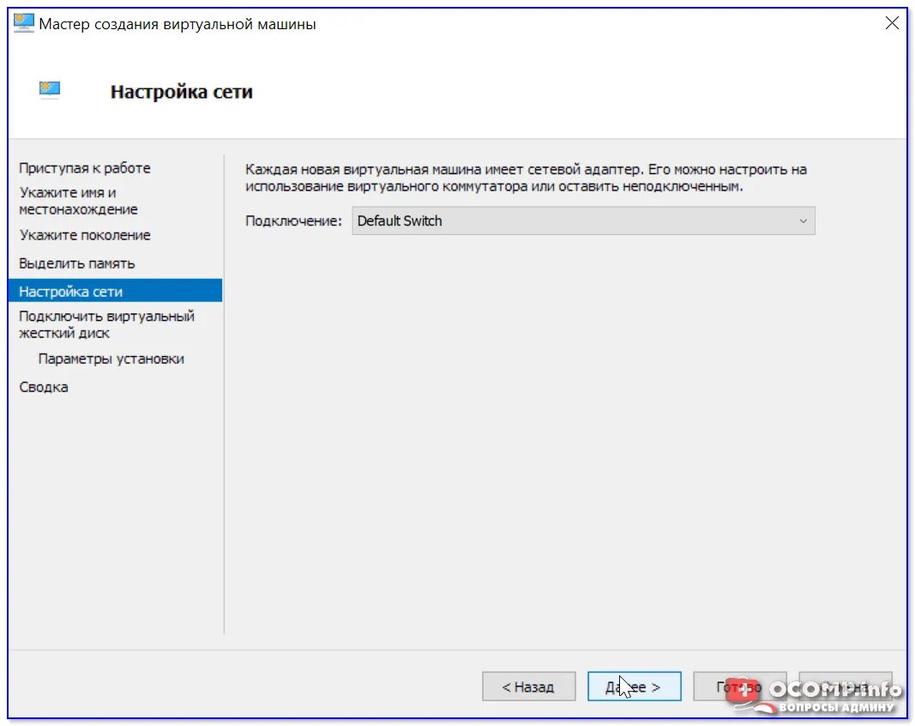Click the Назад button

529,687
